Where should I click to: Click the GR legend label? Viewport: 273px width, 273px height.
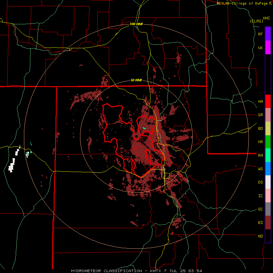(x=261, y=115)
